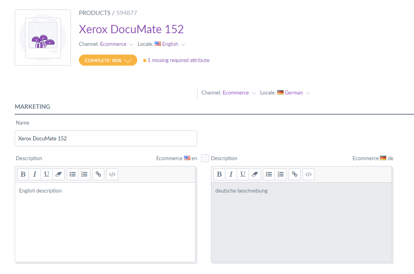
Task: Click the product image thumbnail
Action: pyautogui.click(x=43, y=38)
